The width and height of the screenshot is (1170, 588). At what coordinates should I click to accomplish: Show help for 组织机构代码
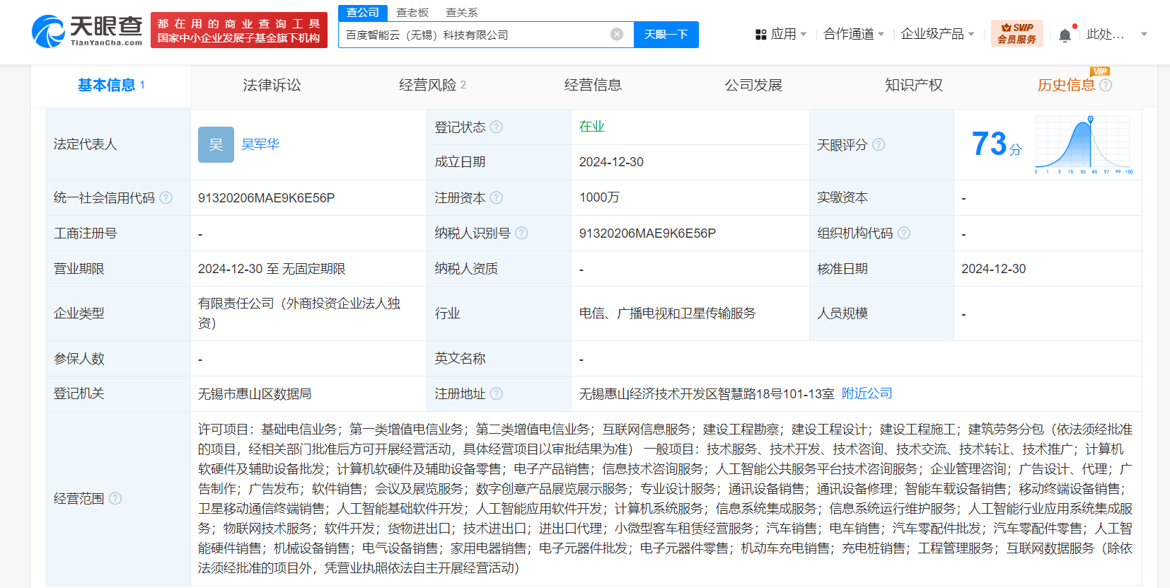[x=904, y=233]
